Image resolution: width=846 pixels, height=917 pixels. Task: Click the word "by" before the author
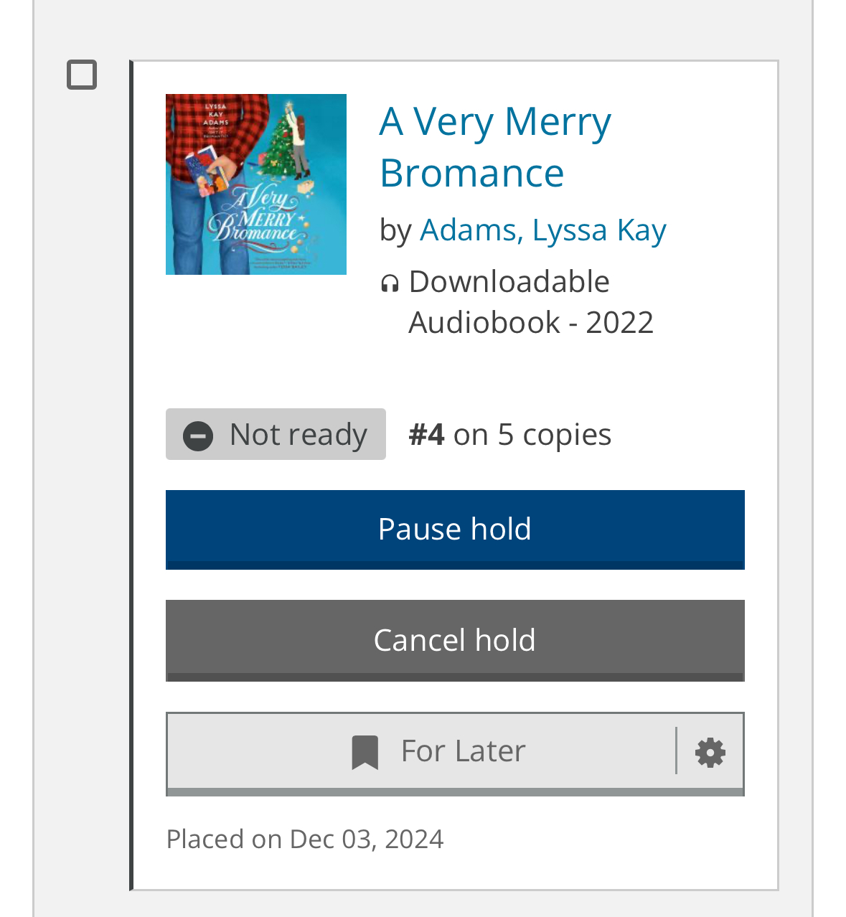395,230
